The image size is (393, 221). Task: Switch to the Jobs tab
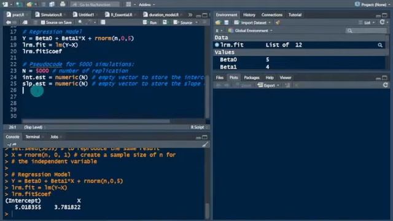coord(54,137)
